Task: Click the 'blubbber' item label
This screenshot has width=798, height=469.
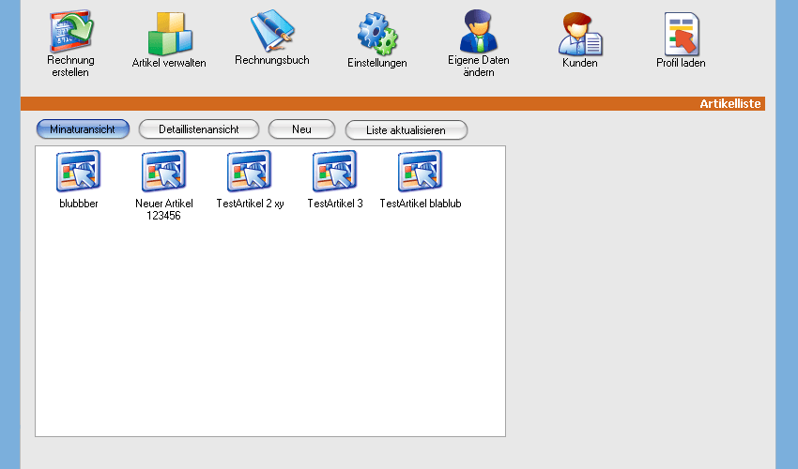Action: coord(78,204)
